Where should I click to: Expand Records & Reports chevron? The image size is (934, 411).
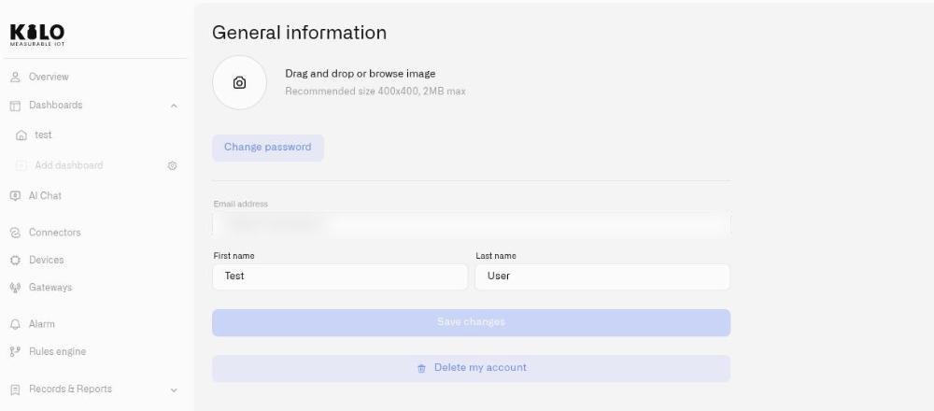pyautogui.click(x=174, y=390)
